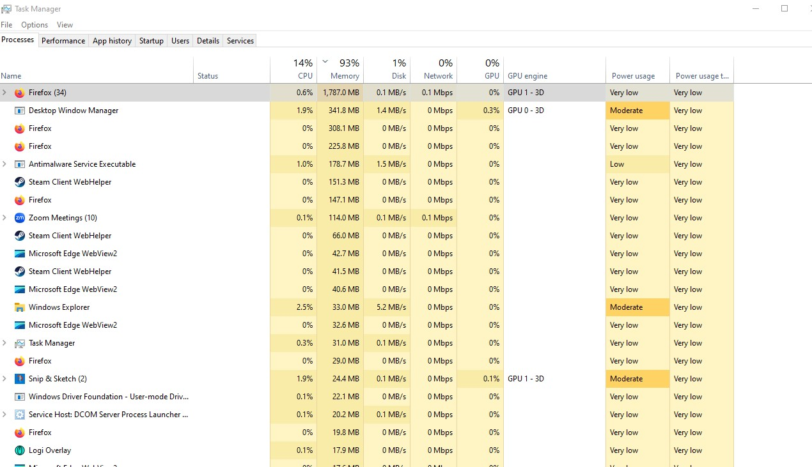
Task: Click the Task Manager process icon
Action: point(19,343)
